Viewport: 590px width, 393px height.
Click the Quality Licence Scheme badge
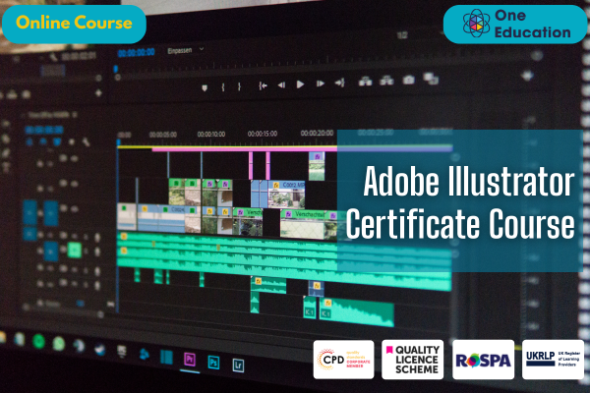point(412,359)
